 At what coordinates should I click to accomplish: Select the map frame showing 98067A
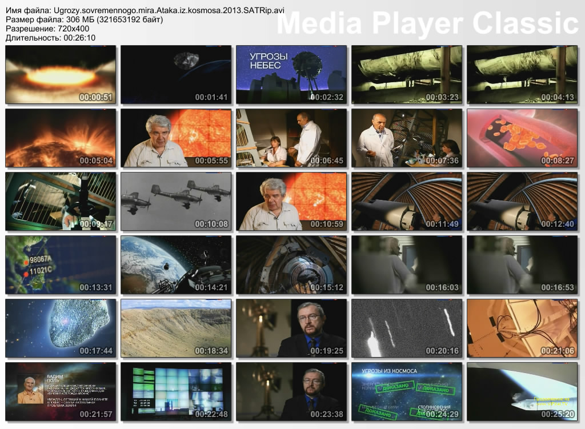pos(61,264)
